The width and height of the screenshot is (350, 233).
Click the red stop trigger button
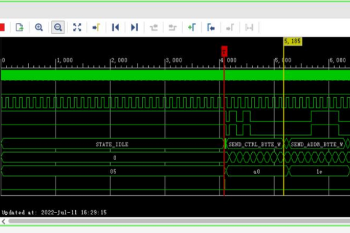(2, 27)
